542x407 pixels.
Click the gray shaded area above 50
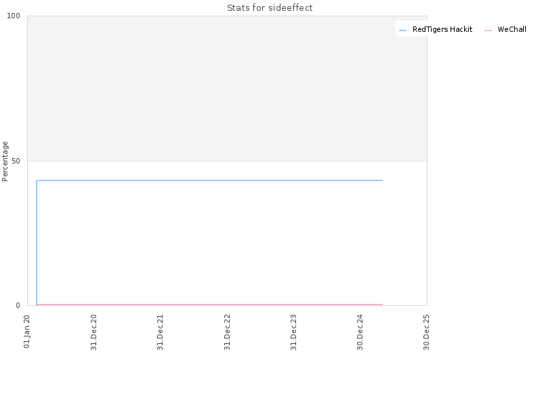[x=227, y=88]
